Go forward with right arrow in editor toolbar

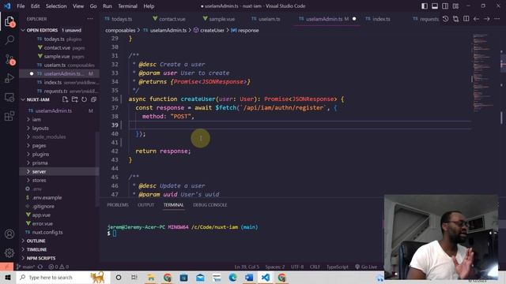(487, 19)
